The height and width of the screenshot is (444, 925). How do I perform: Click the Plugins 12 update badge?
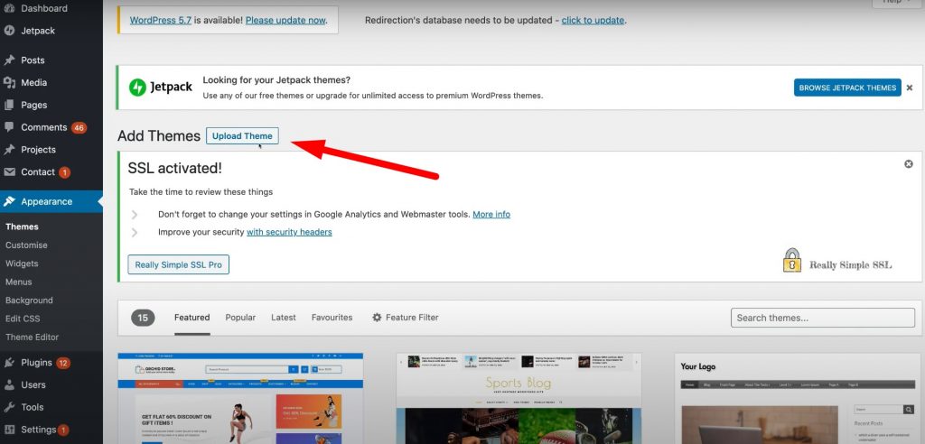click(63, 363)
